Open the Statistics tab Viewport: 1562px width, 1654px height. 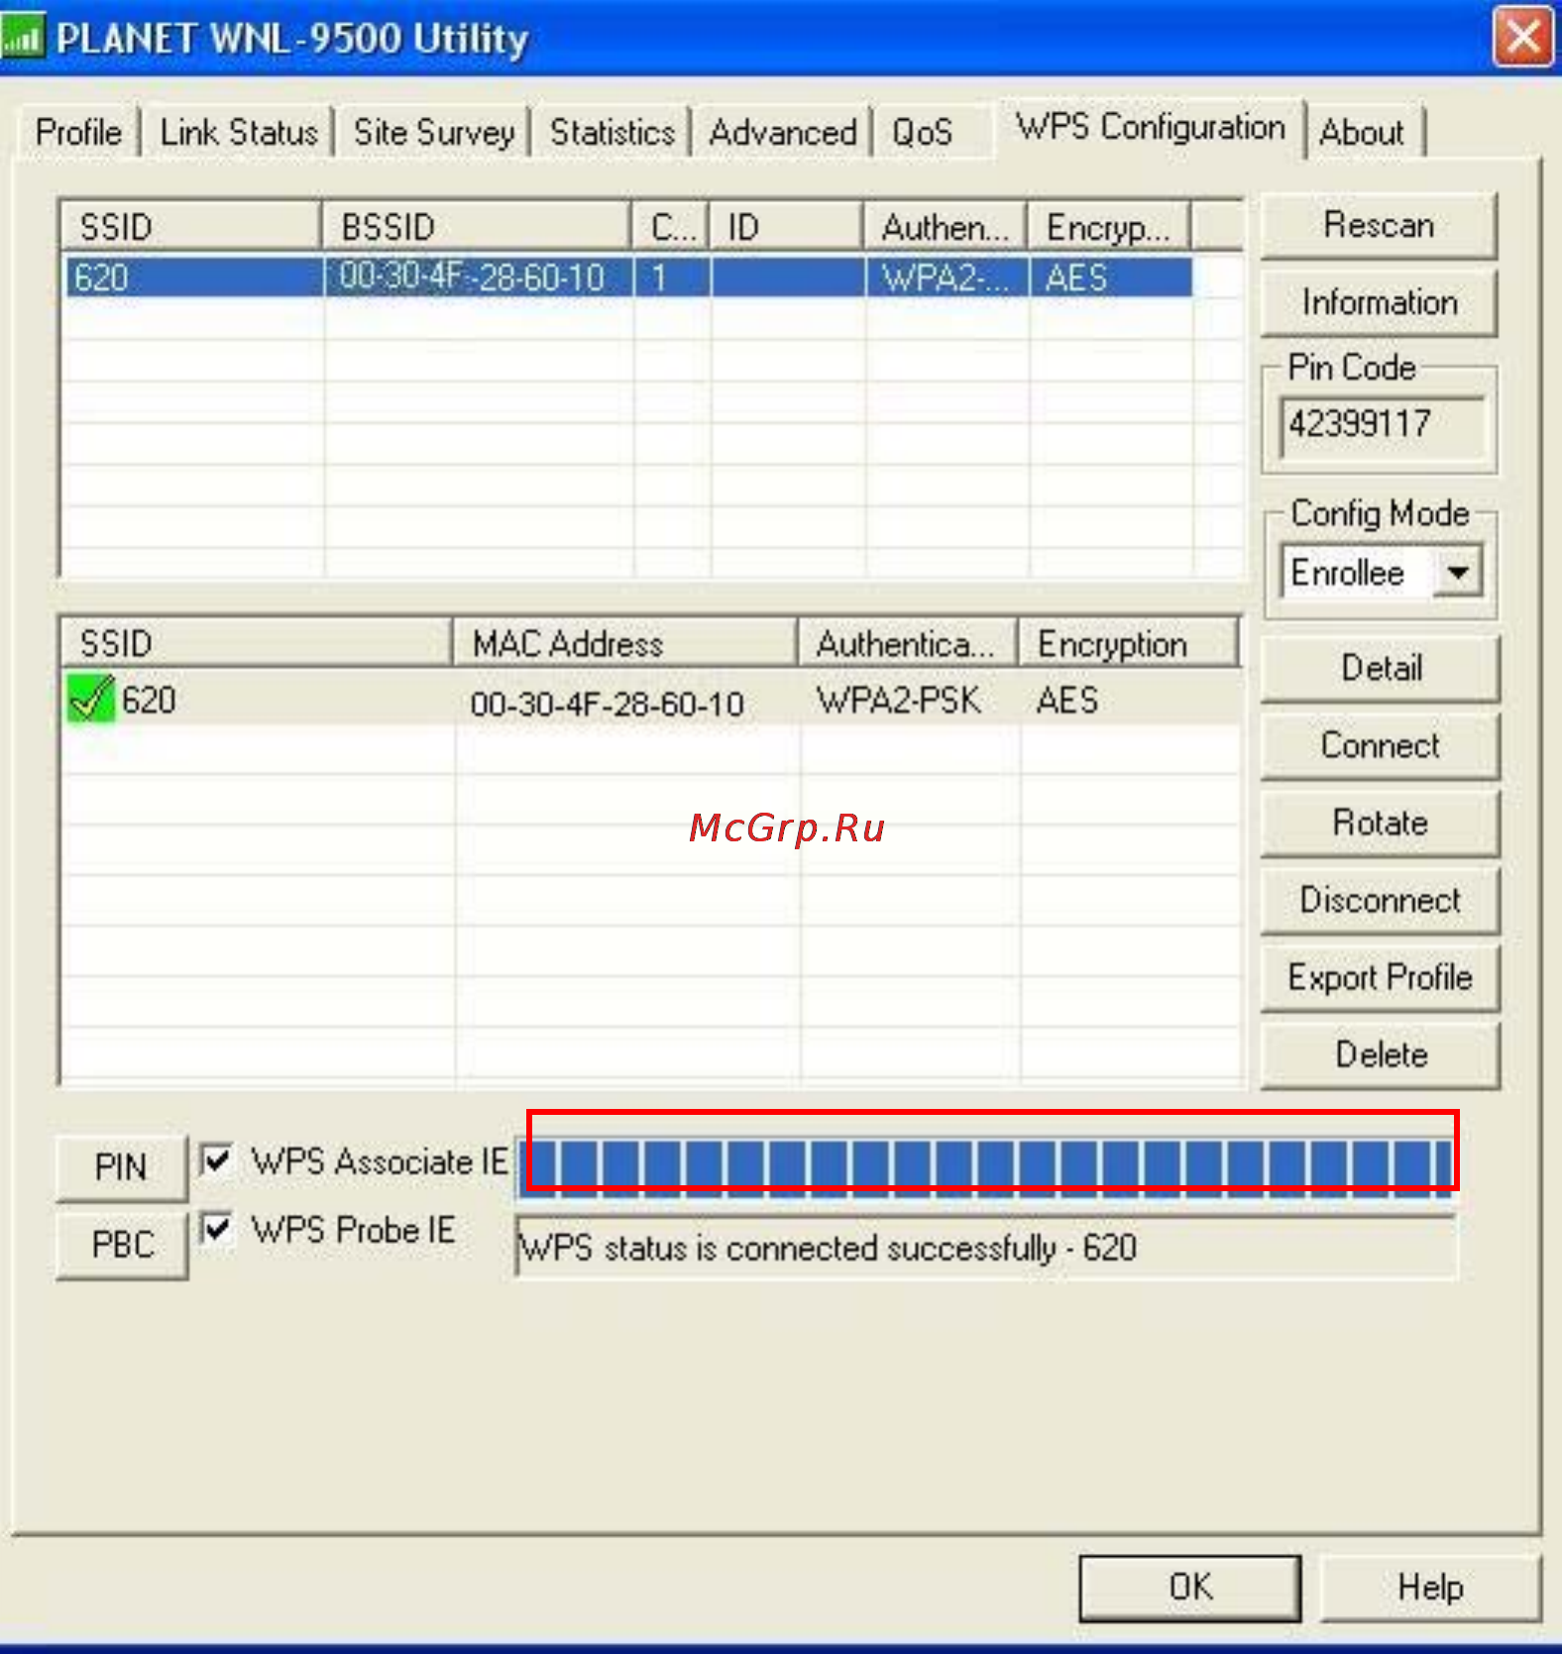[612, 132]
